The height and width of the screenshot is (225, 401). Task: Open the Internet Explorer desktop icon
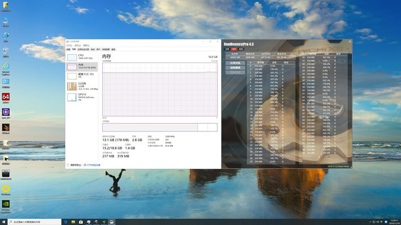(x=6, y=68)
